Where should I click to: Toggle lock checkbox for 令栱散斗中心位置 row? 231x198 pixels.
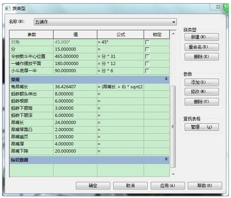pyautogui.click(x=147, y=56)
